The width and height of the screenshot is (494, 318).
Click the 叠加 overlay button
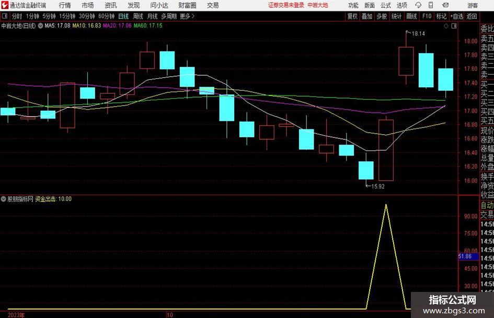367,16
